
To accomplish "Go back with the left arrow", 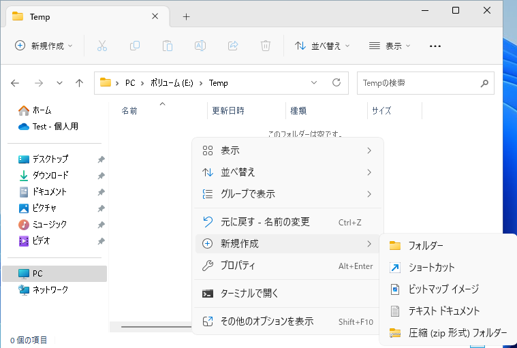I will coord(15,83).
